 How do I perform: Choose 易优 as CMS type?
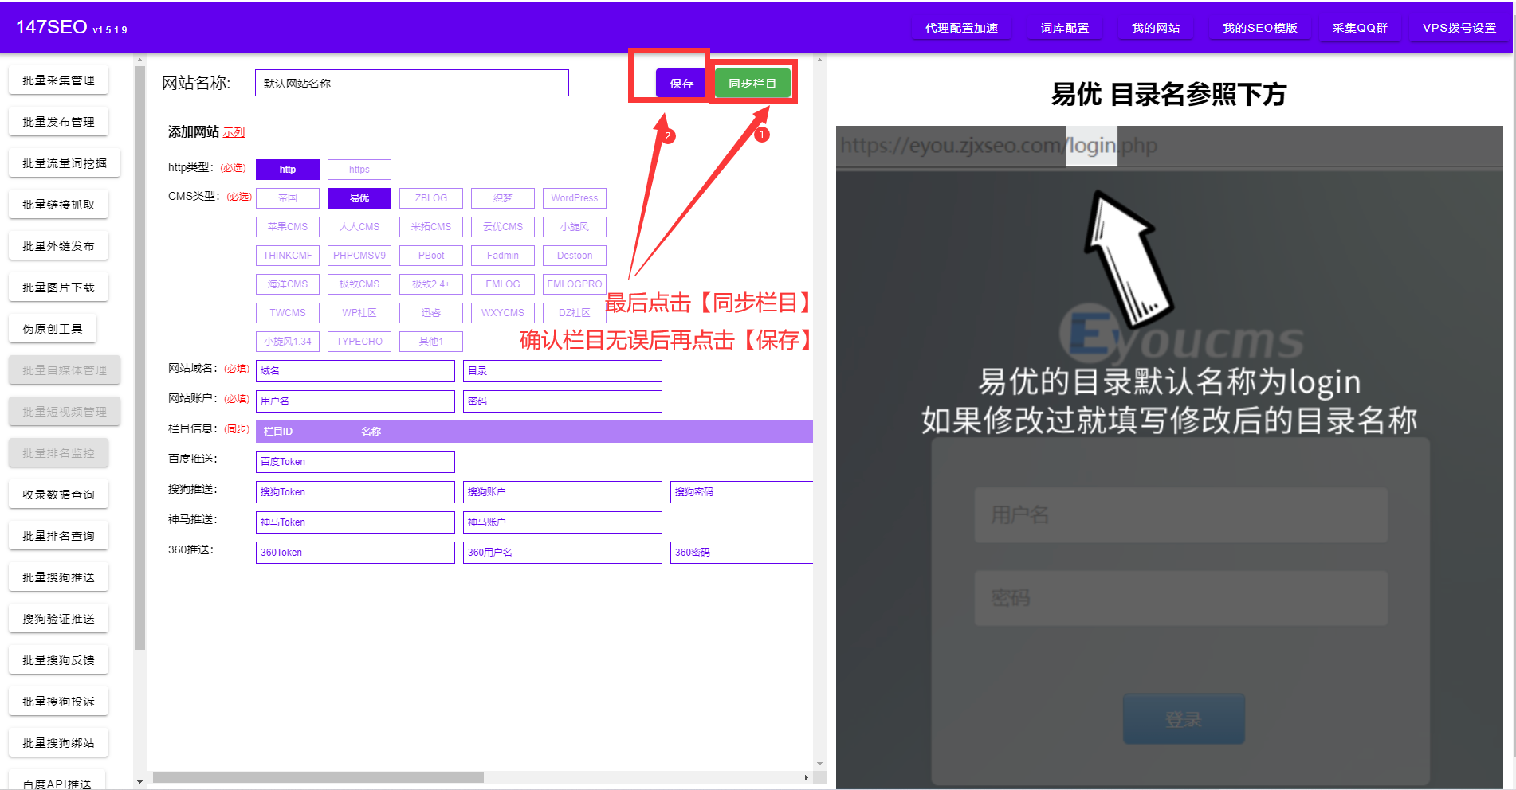[359, 198]
